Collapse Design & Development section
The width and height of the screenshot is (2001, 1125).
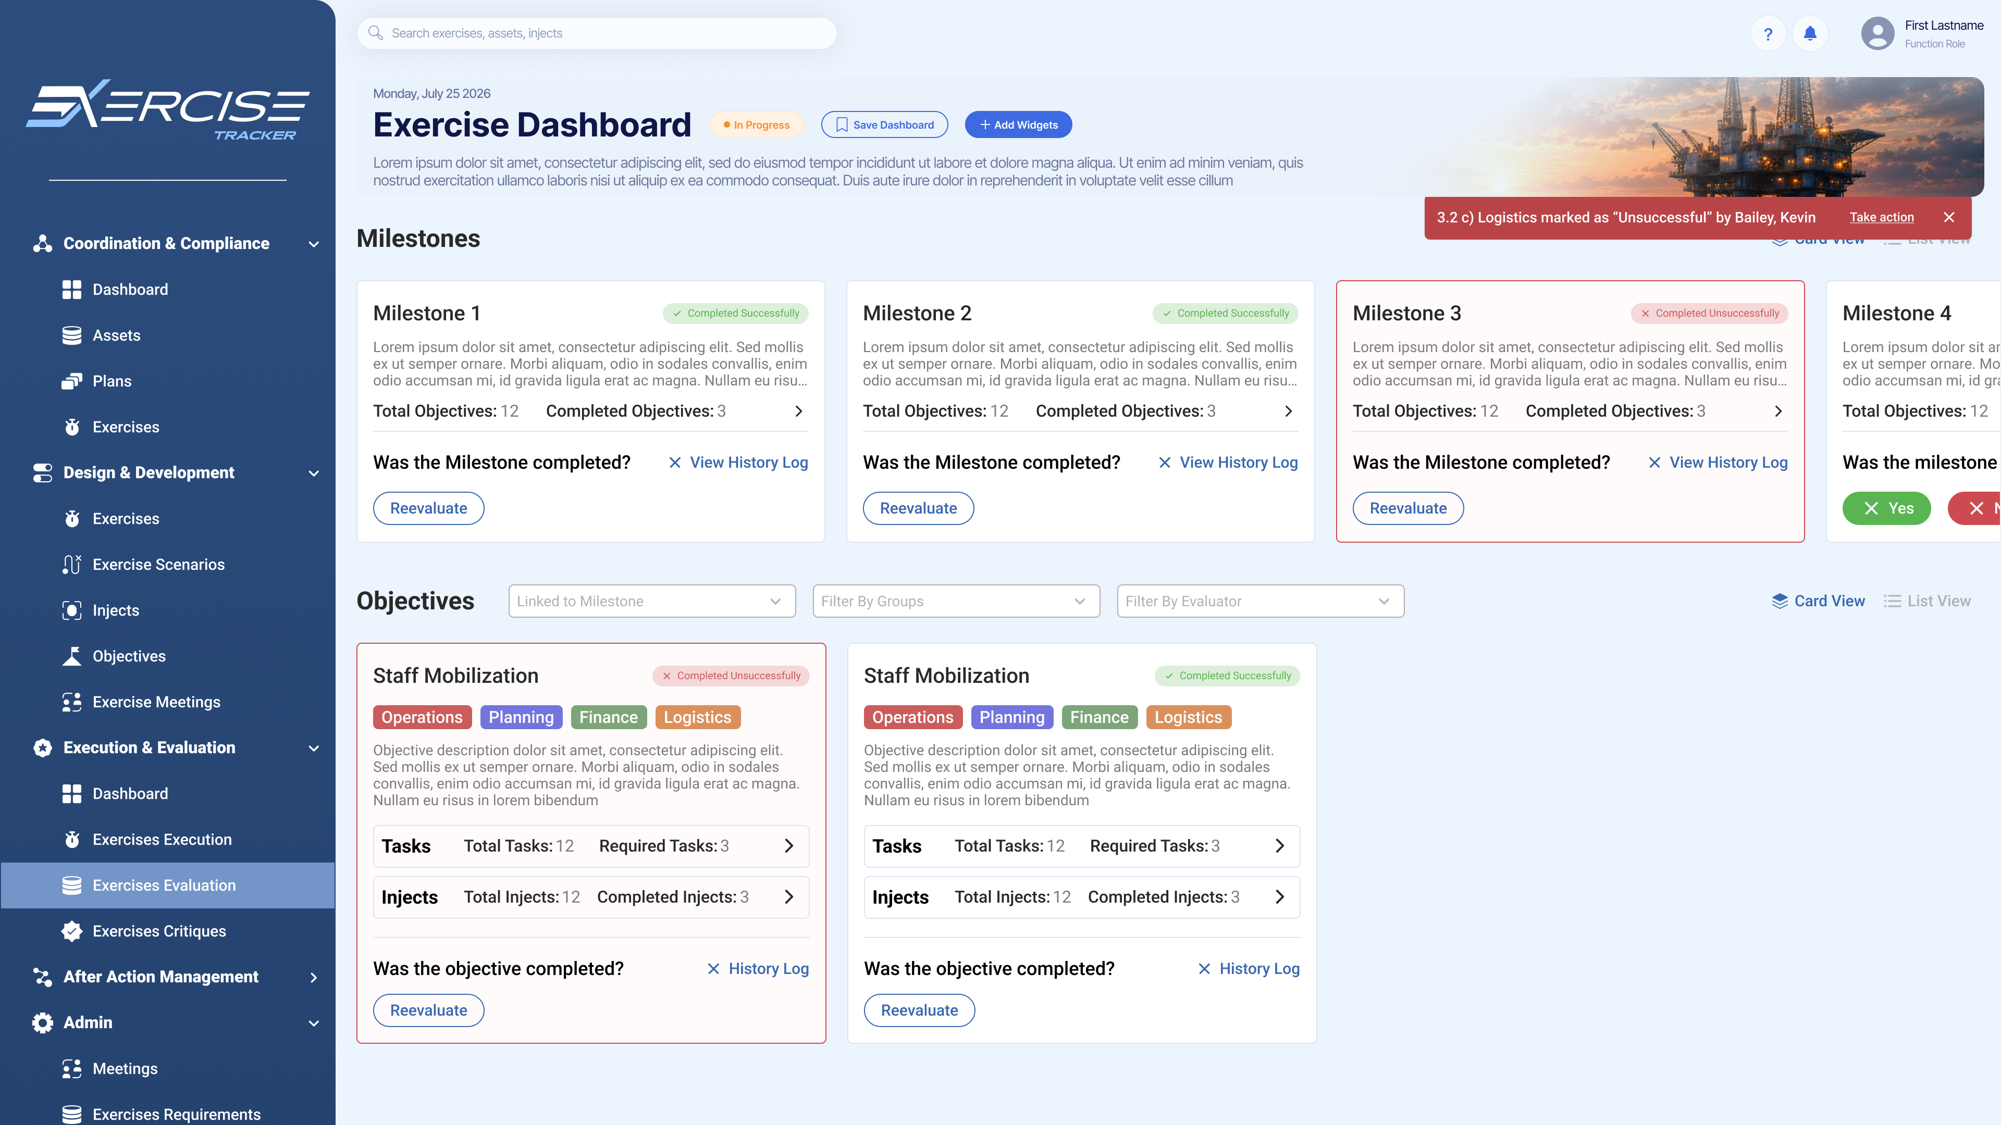click(x=314, y=473)
